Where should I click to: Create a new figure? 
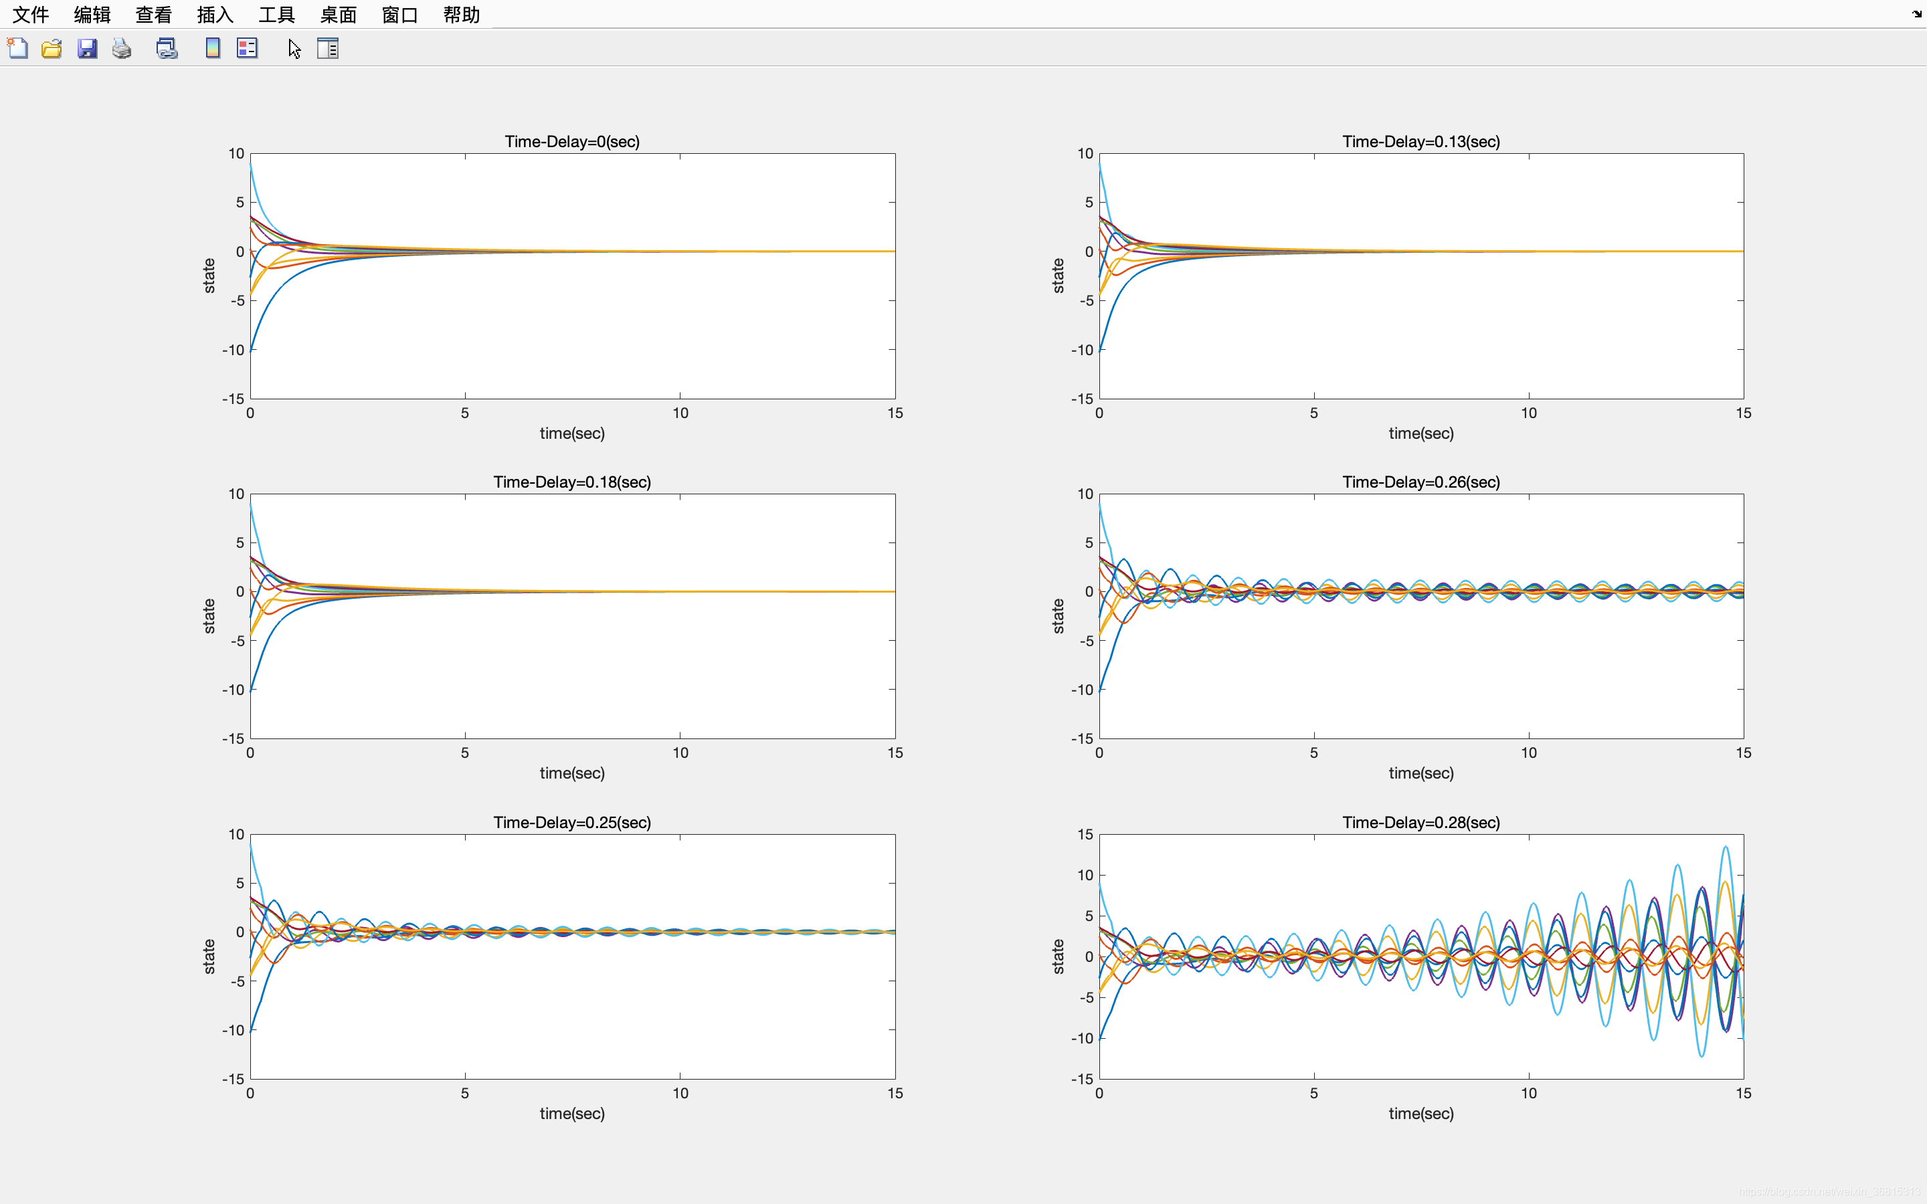(17, 47)
